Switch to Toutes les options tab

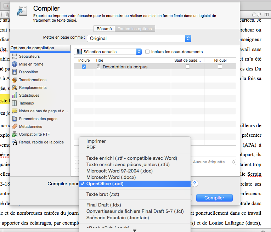[x=135, y=29]
